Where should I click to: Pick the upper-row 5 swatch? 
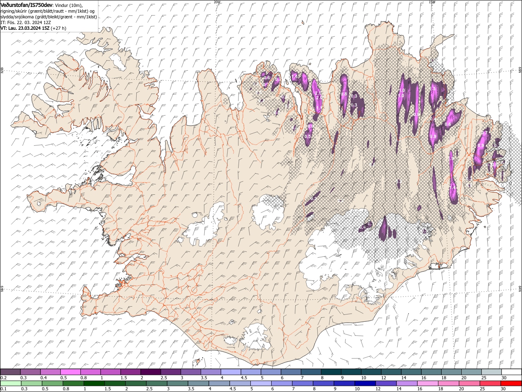pos(270,372)
